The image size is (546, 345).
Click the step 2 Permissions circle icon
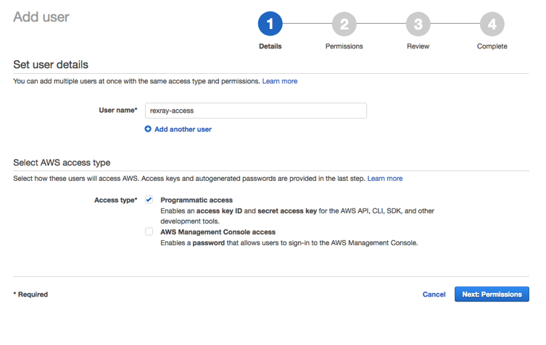[x=344, y=24]
